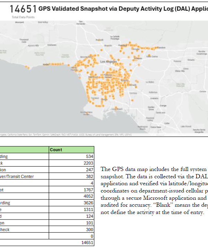Select the table cell with count 2203
This screenshot has height=248, width=208.
[x=71, y=163]
